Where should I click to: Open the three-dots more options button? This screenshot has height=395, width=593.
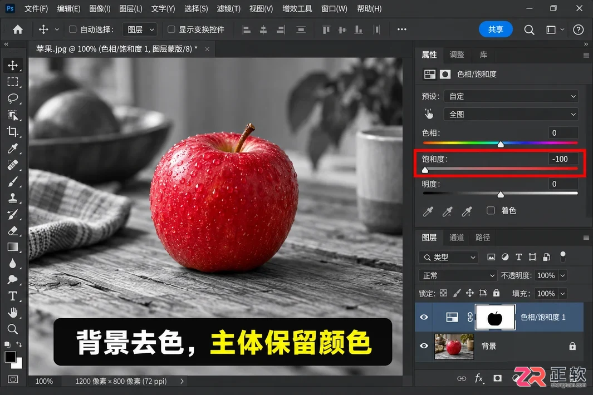click(401, 29)
